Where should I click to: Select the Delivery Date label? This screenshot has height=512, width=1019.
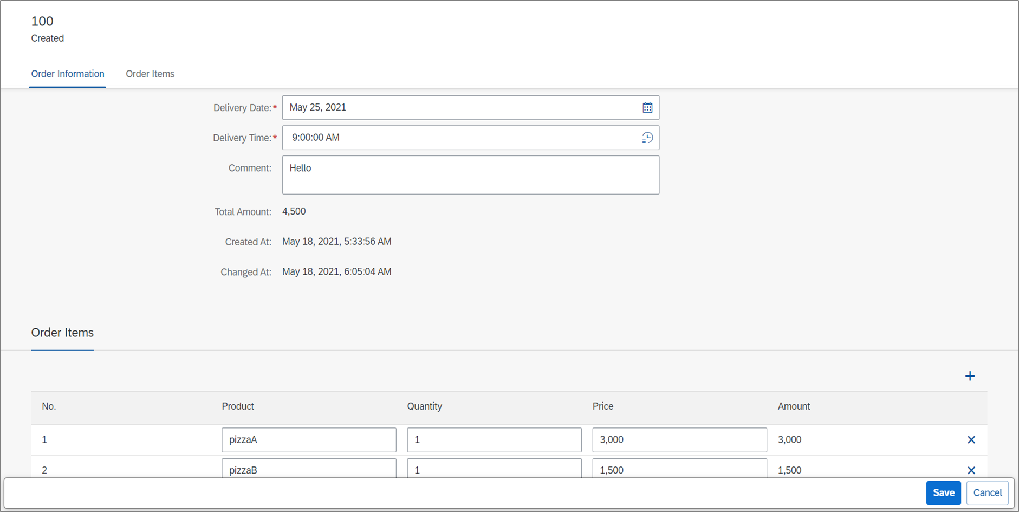click(242, 108)
